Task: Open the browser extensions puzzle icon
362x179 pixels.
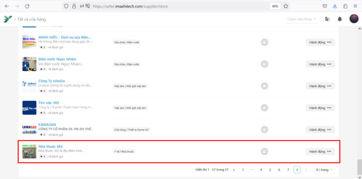Action: 345,6
